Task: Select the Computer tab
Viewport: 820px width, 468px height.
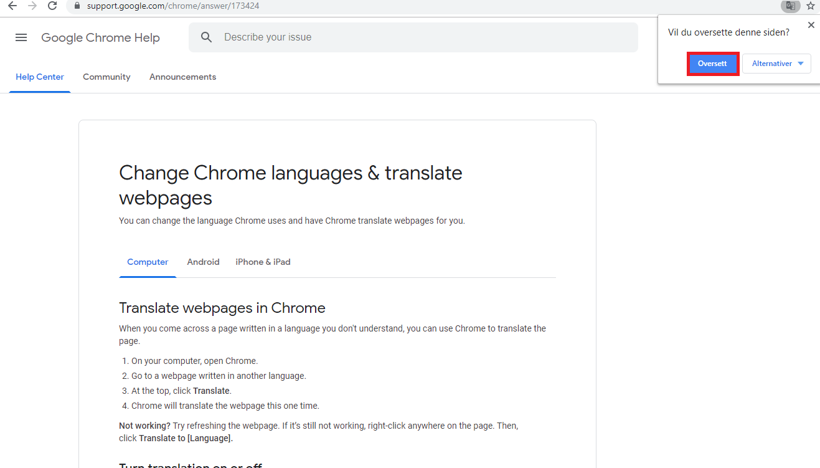Action: pyautogui.click(x=148, y=262)
